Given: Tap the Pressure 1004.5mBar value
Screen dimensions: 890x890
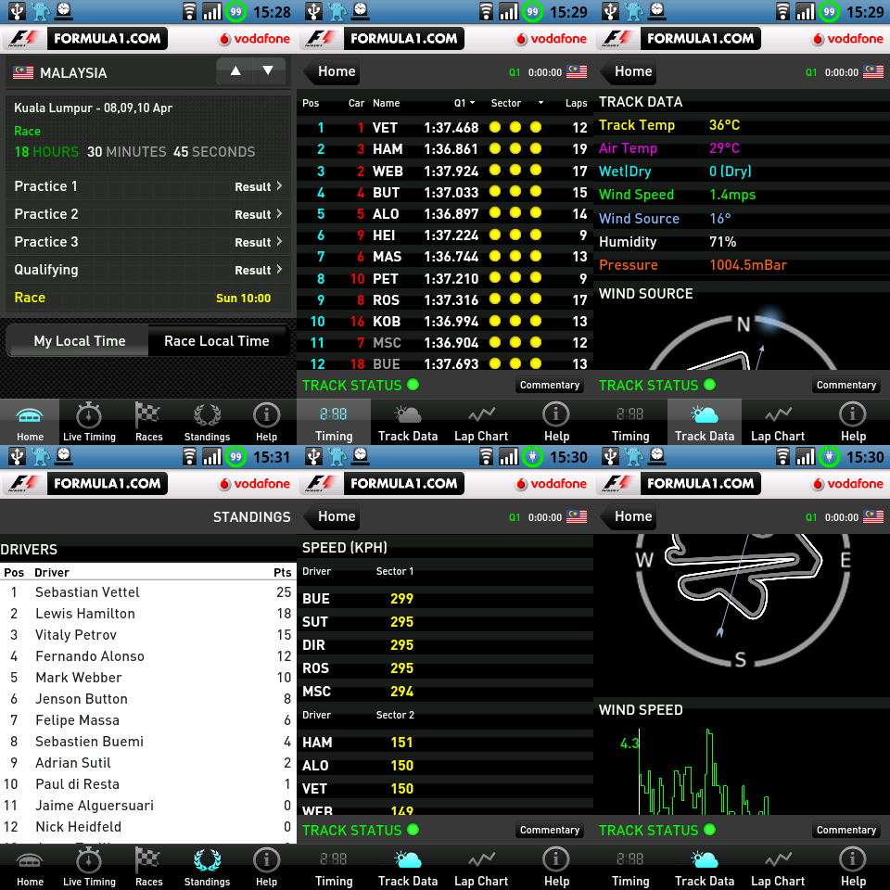Looking at the screenshot, I should [748, 265].
